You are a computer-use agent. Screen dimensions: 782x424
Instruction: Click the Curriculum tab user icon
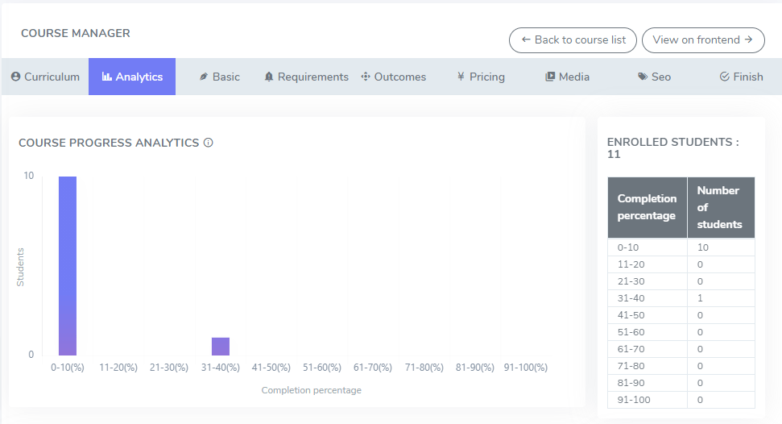tap(15, 77)
